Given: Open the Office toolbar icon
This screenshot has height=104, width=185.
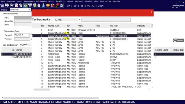Looking at the screenshot, I should pyautogui.click(x=57, y=5).
